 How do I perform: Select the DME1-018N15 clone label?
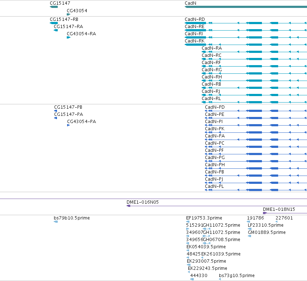pos(279,209)
